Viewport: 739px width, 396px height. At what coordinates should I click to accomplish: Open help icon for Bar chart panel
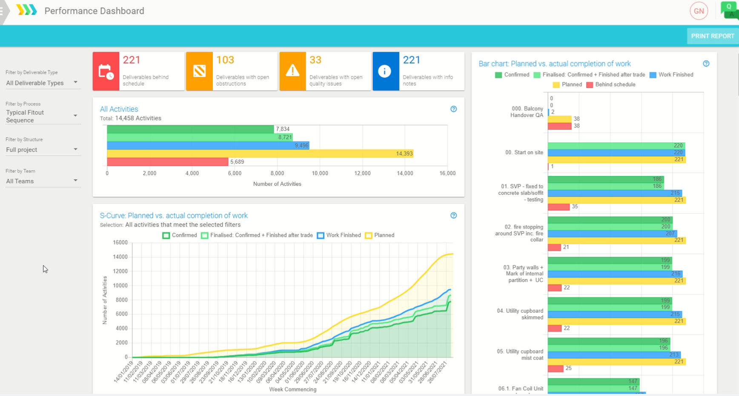pyautogui.click(x=706, y=64)
